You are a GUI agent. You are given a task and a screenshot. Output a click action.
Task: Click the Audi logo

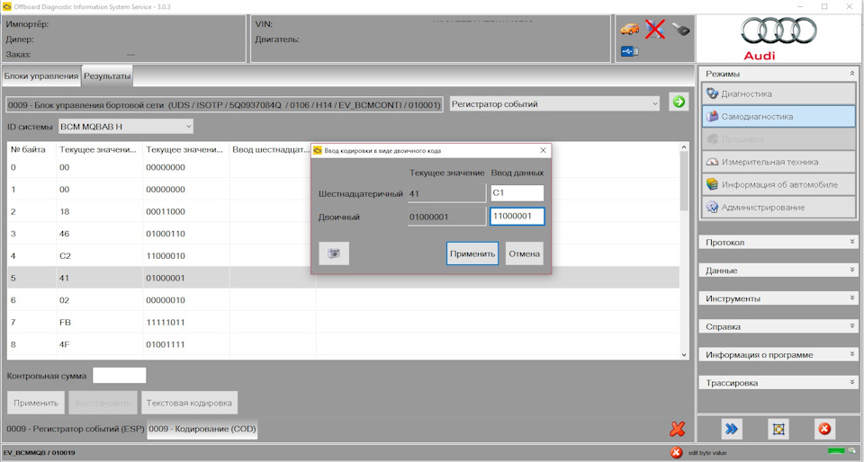[779, 38]
